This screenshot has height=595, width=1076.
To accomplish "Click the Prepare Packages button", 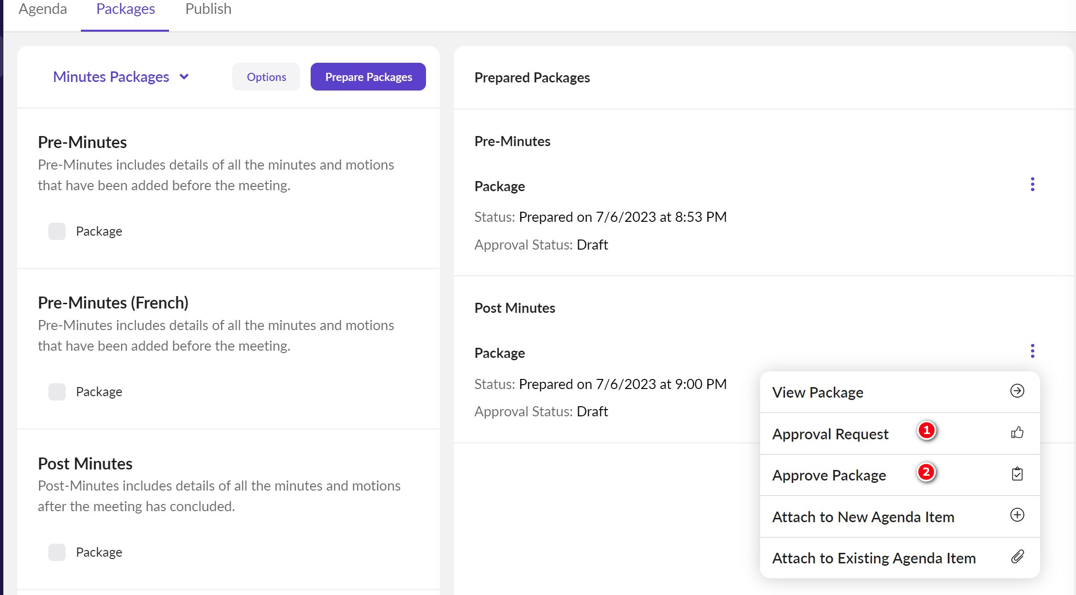I will click(368, 77).
